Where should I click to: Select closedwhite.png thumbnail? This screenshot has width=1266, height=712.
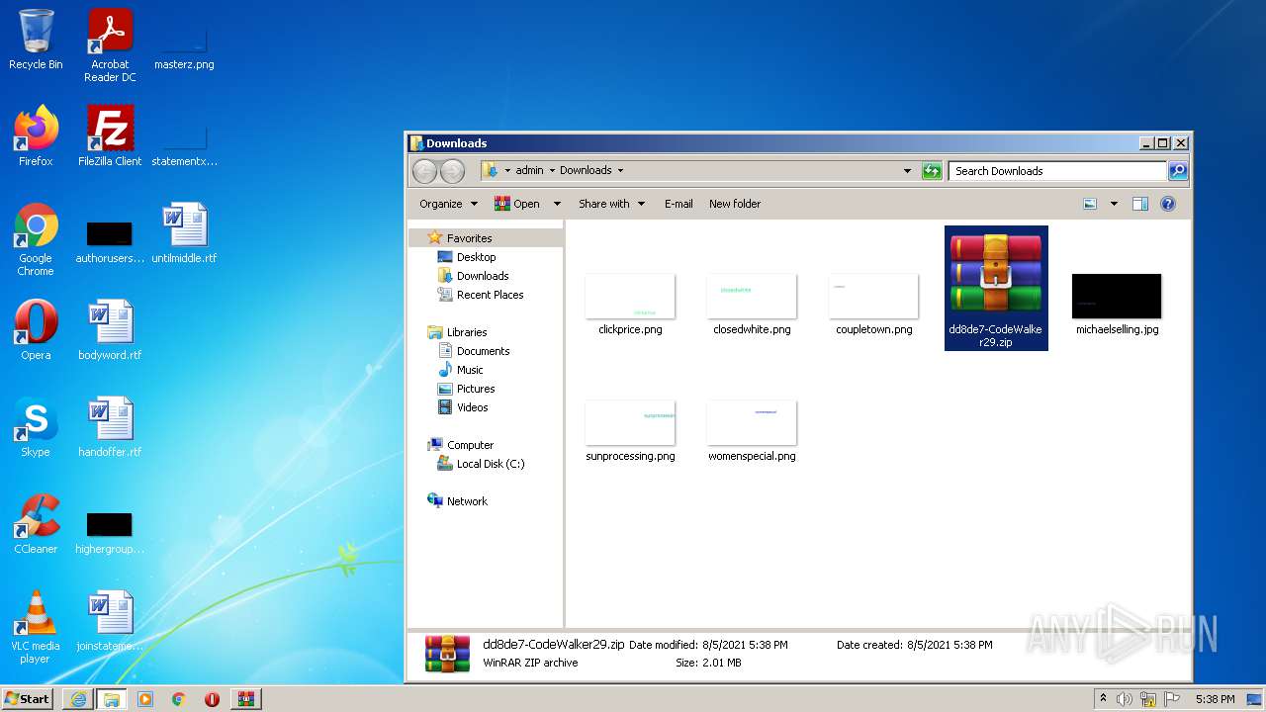752,305
